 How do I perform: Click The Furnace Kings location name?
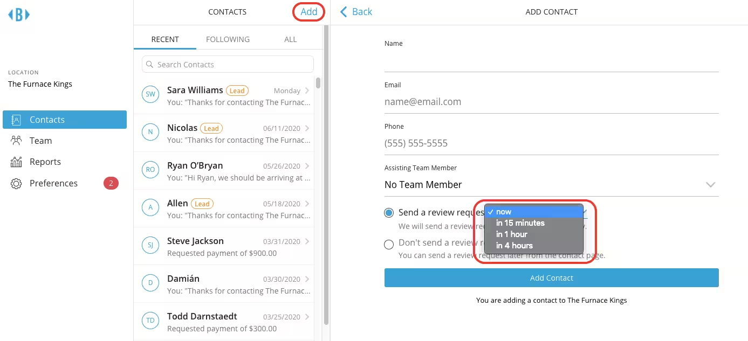click(x=40, y=84)
